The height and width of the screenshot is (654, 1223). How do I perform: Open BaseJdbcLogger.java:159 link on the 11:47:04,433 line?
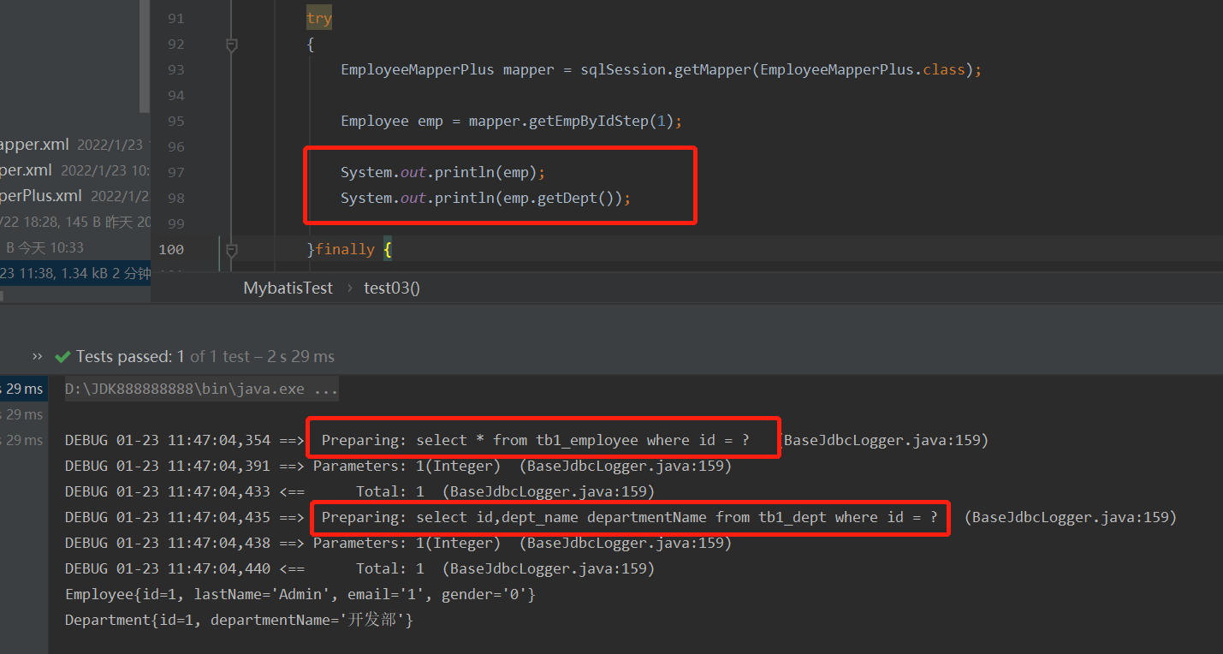(x=547, y=491)
